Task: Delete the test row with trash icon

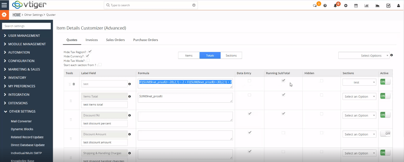Action: (74, 84)
